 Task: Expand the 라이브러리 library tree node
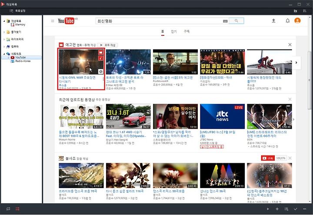click(4, 39)
